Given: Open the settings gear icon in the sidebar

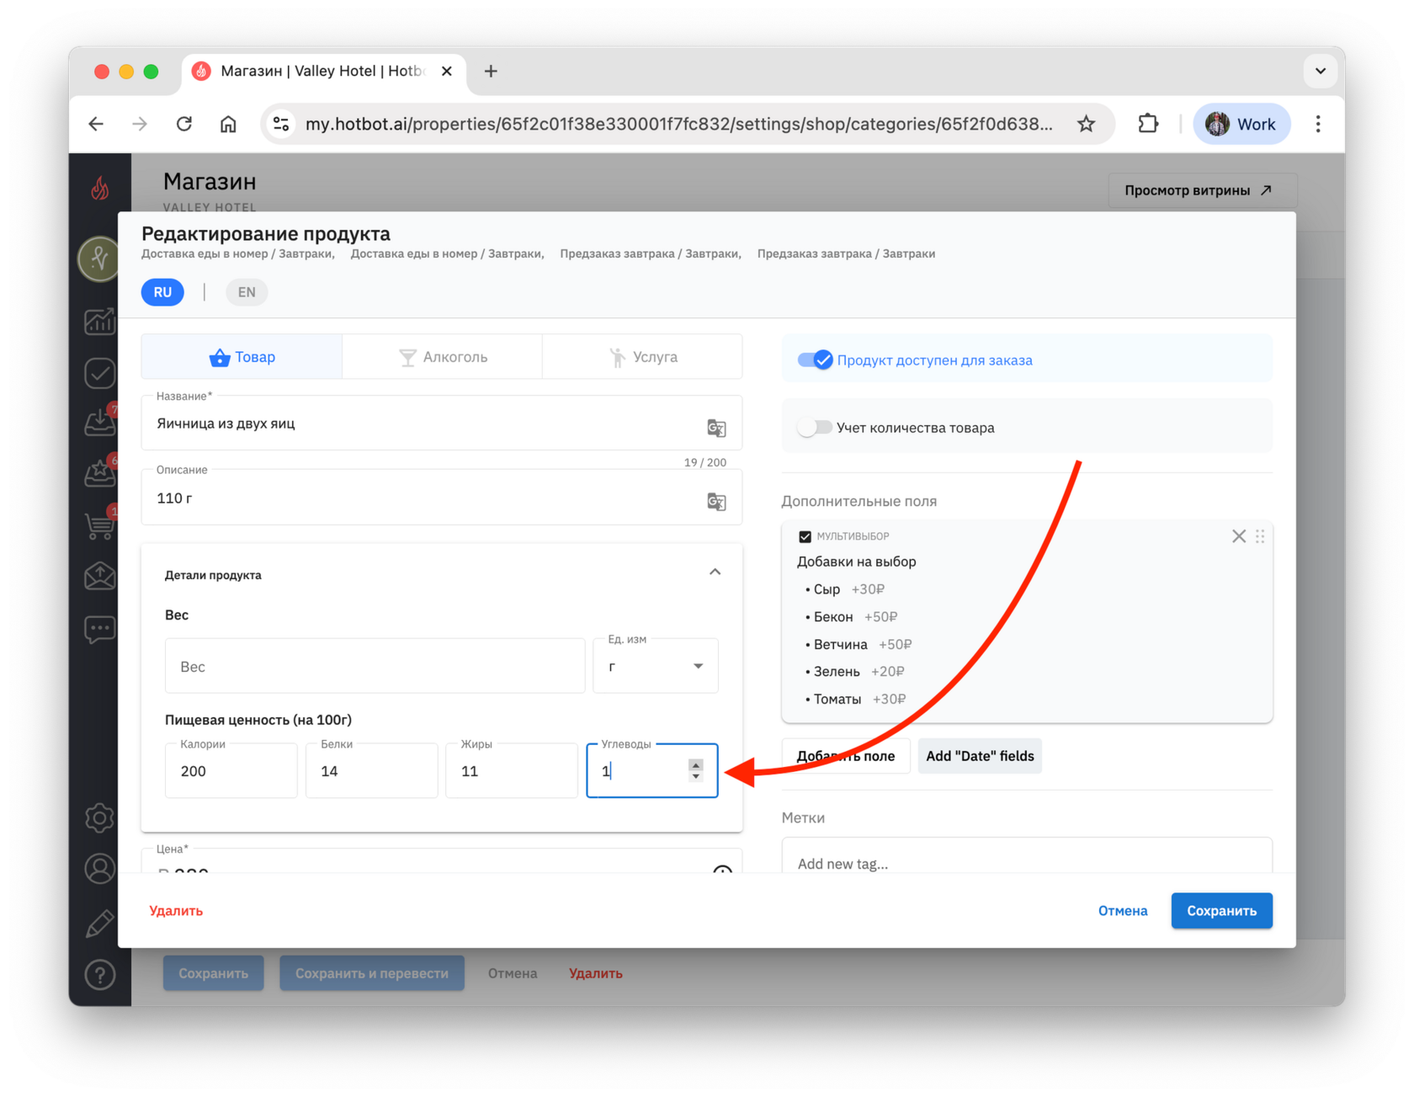Looking at the screenshot, I should pos(99,817).
